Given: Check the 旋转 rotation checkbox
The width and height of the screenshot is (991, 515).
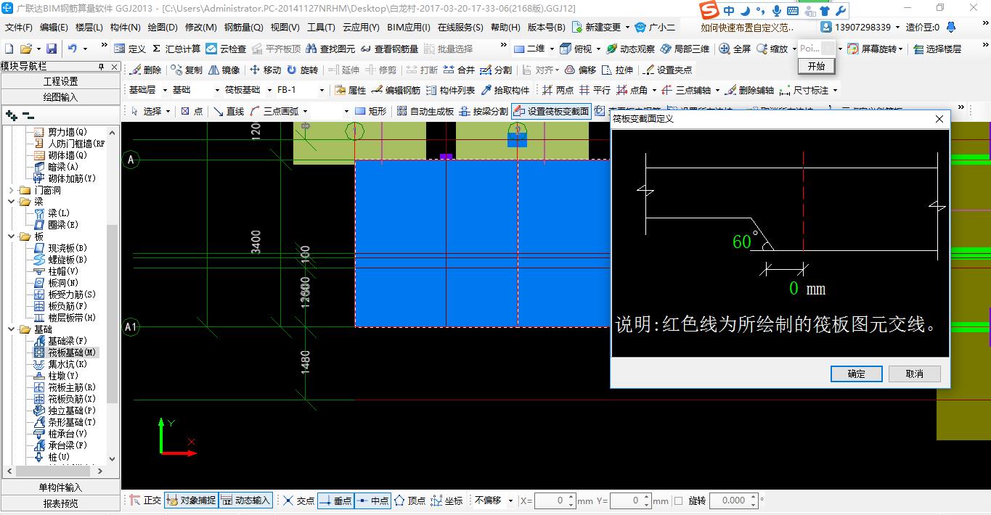Looking at the screenshot, I should (678, 500).
